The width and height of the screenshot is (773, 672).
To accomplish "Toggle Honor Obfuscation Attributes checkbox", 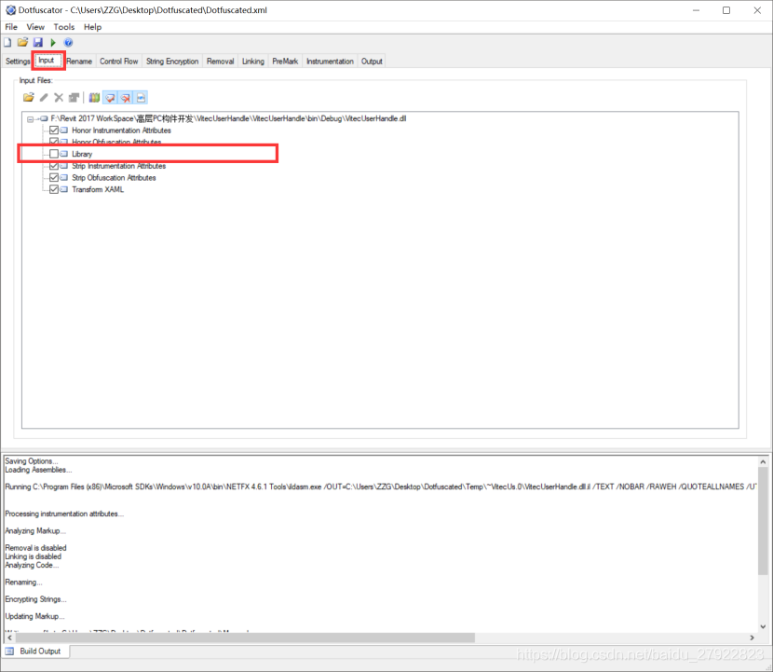I will click(x=54, y=142).
